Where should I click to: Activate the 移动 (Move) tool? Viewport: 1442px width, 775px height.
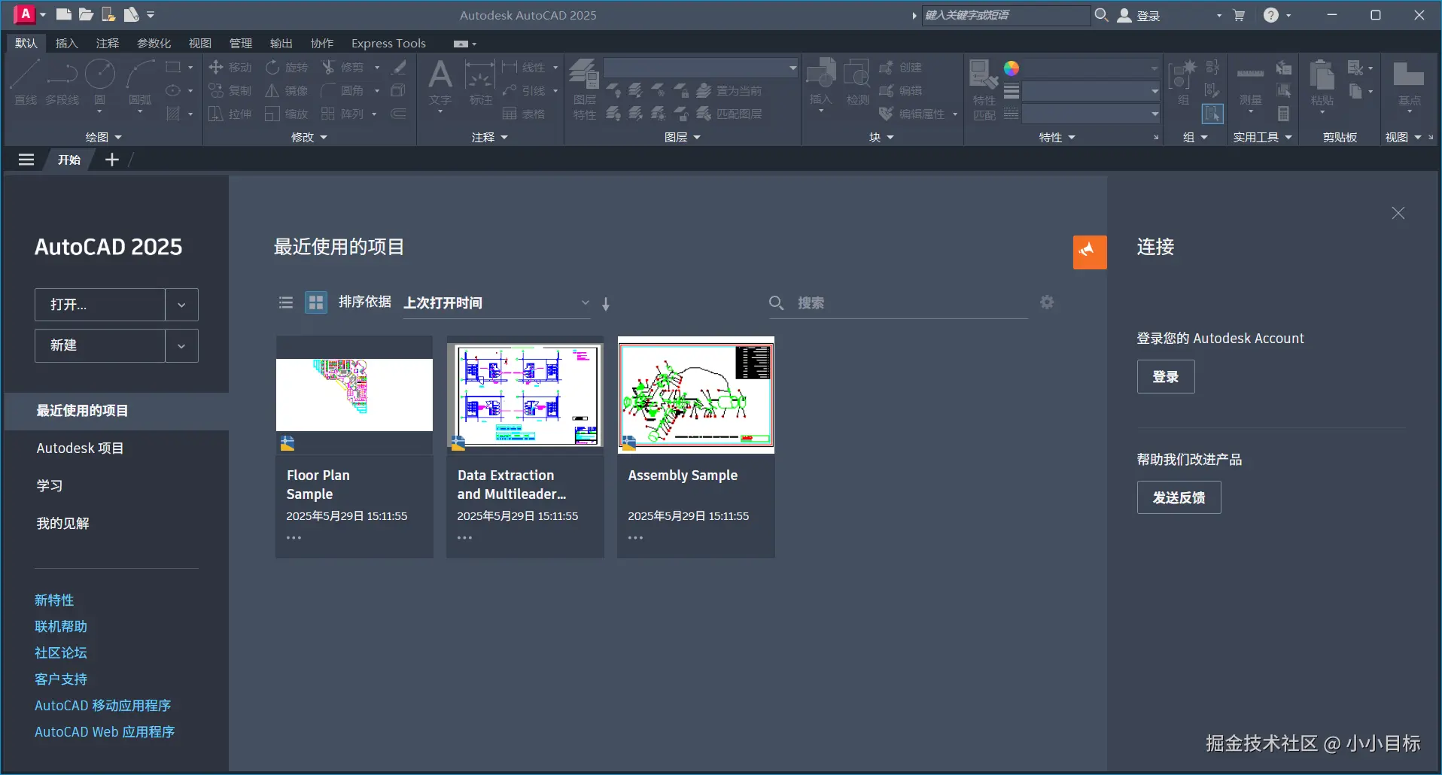pos(230,68)
